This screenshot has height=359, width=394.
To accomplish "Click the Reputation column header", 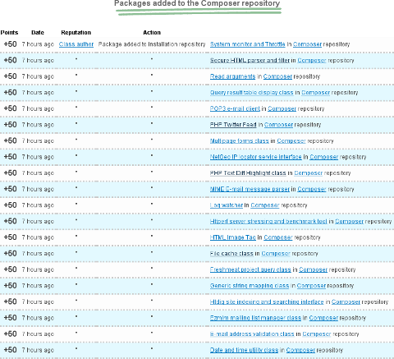I will click(x=76, y=33).
